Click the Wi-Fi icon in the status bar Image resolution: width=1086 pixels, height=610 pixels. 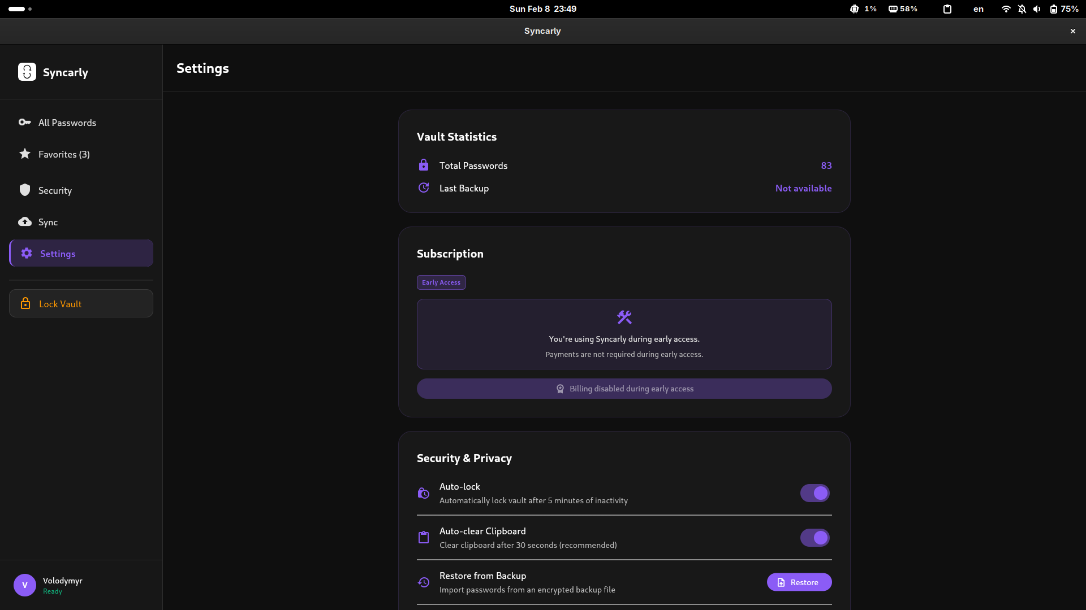click(1006, 9)
